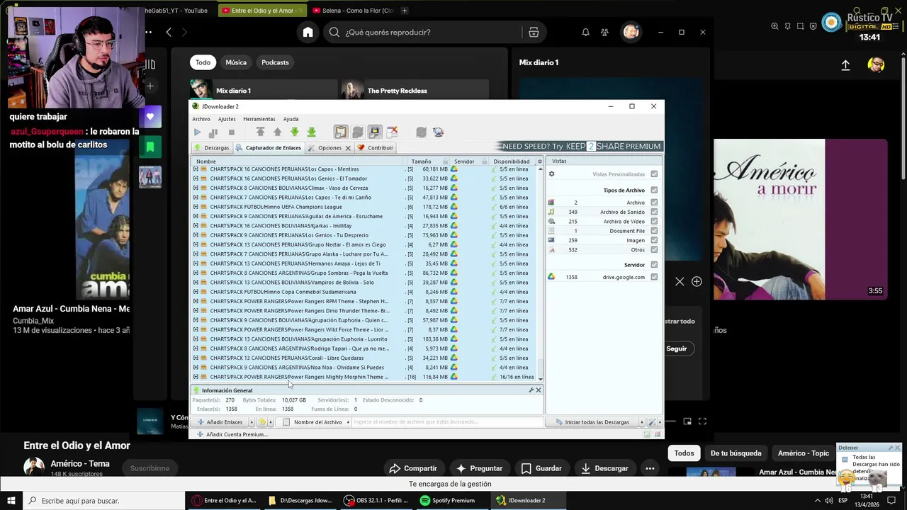Image resolution: width=907 pixels, height=510 pixels.
Task: Move selection up with the plain gray arrow
Action: coord(277,132)
